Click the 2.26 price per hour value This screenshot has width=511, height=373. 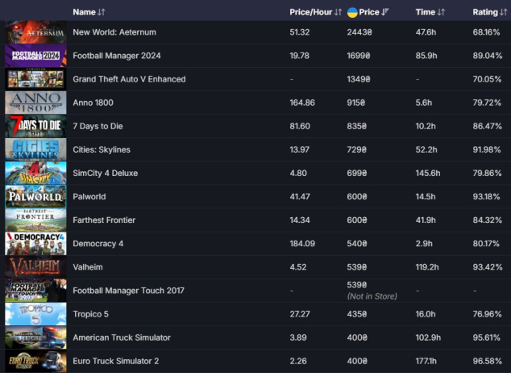[298, 361]
